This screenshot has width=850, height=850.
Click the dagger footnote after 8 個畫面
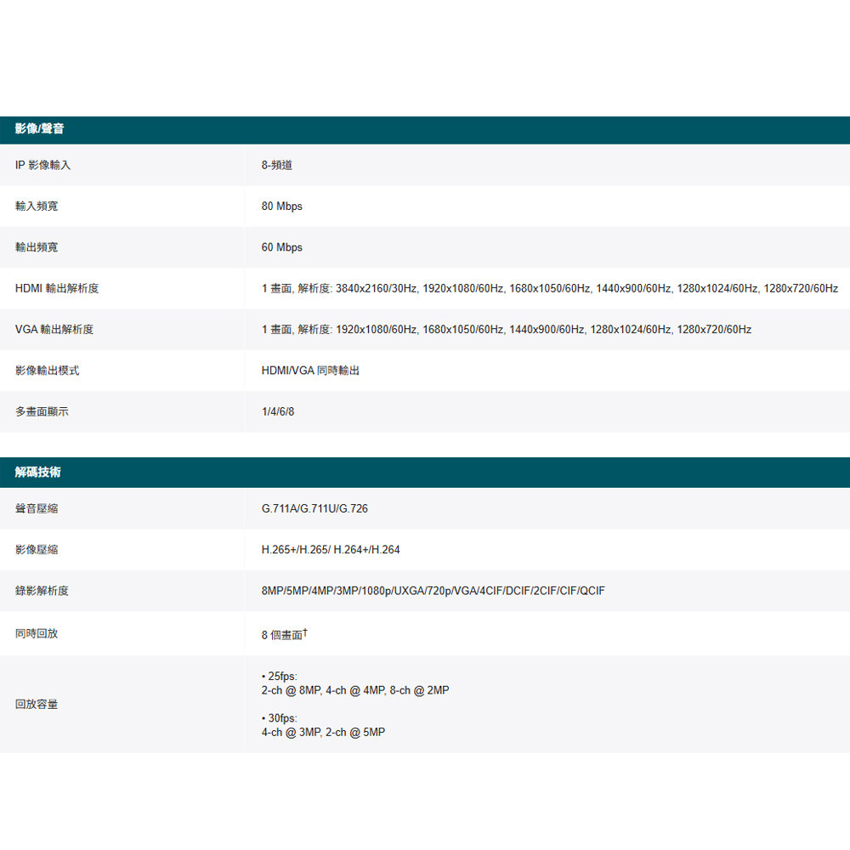[305, 632]
